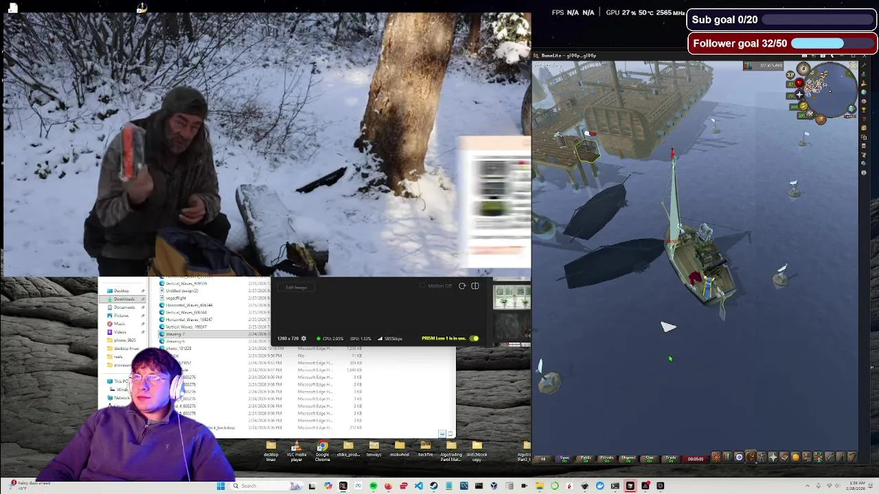The height and width of the screenshot is (494, 879).
Task: Select the Public chat tab
Action: [x=586, y=459]
